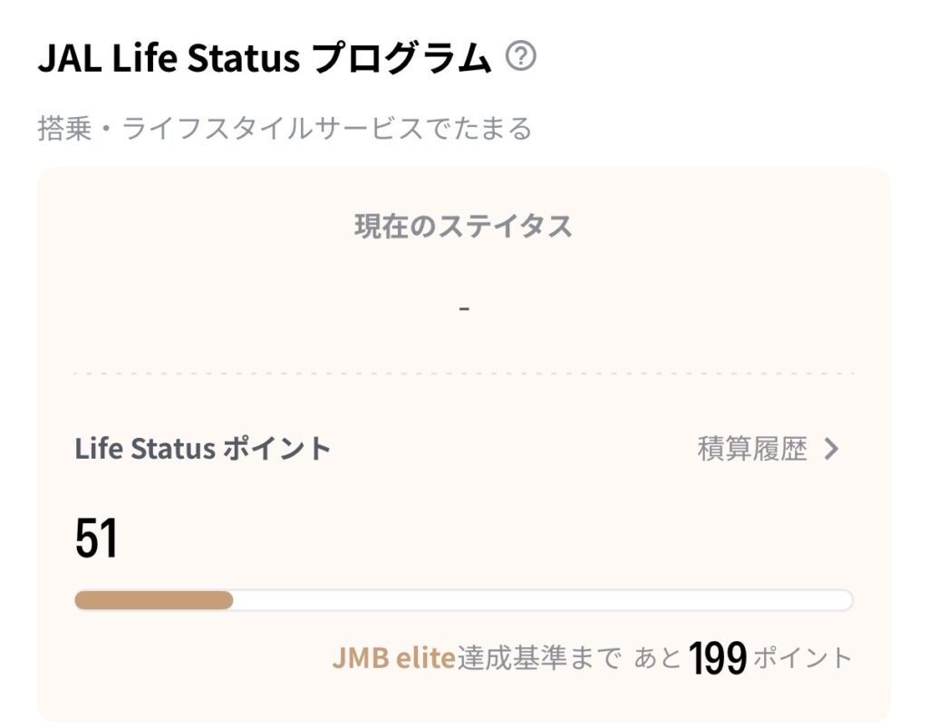Click the 51 points value
The image size is (928, 728).
click(96, 539)
